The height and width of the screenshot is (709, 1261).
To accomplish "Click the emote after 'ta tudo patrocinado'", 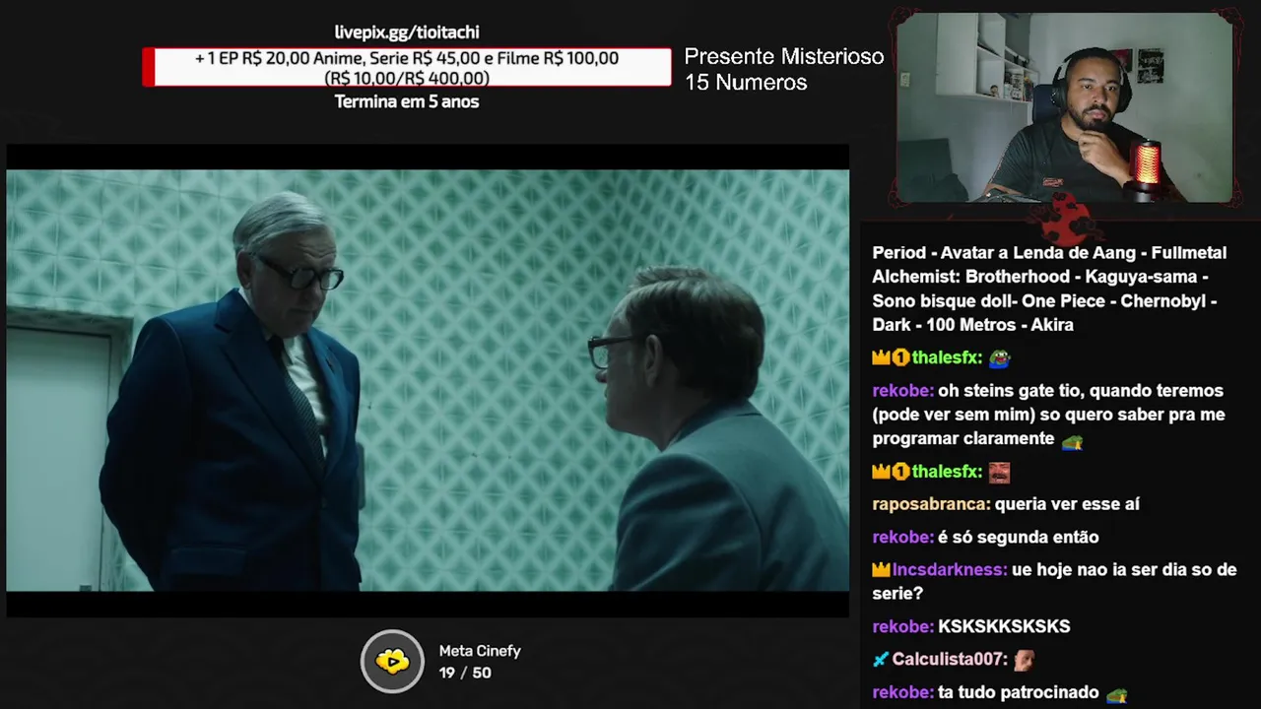I will pos(1116,694).
